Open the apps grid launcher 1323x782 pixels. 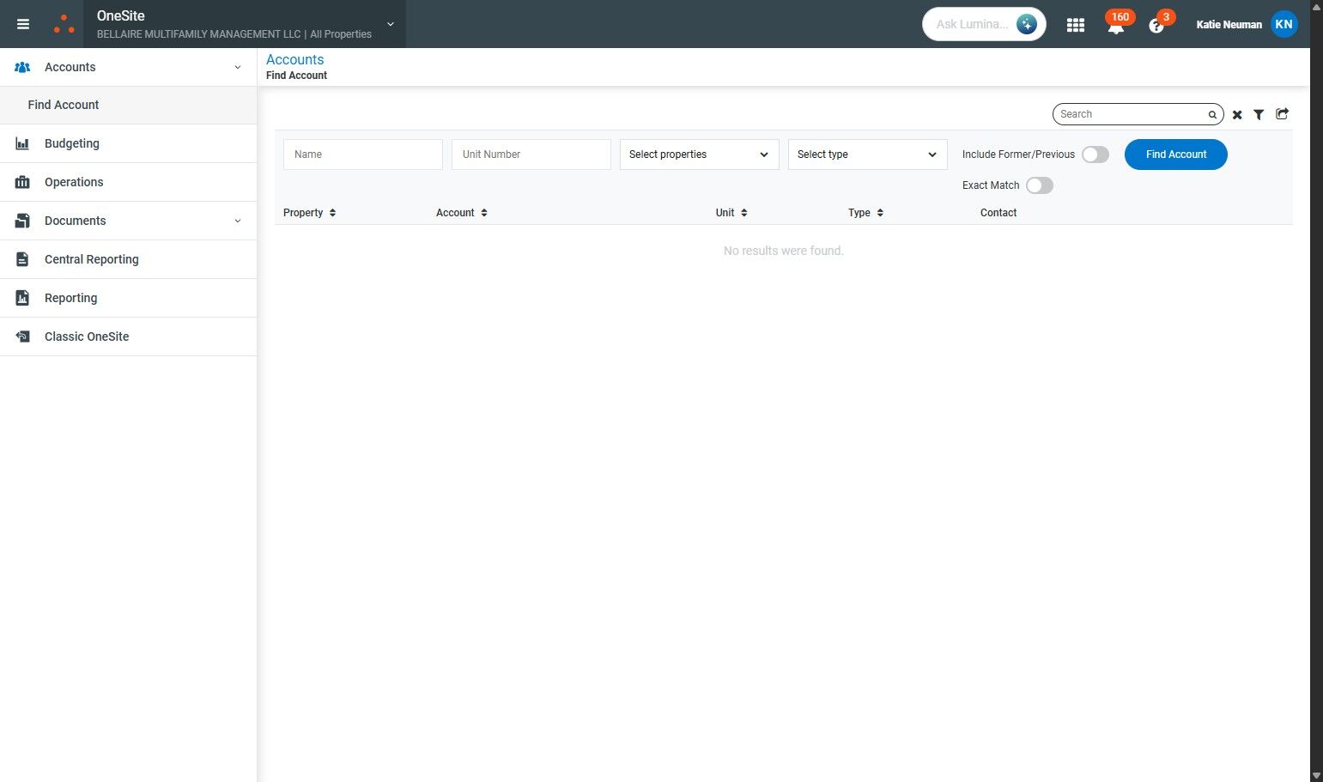pos(1075,25)
